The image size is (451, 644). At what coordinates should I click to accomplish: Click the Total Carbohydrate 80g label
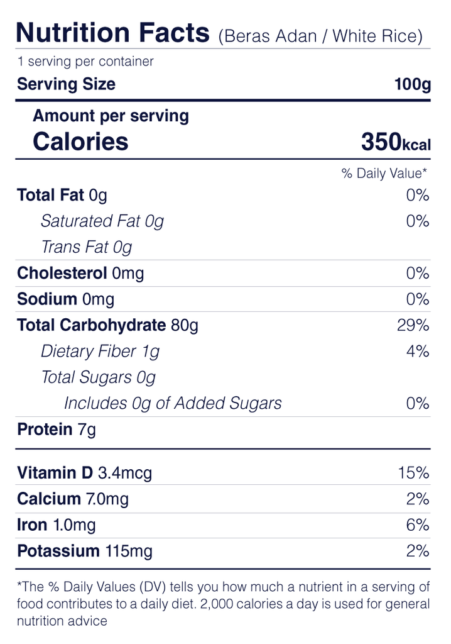[107, 325]
